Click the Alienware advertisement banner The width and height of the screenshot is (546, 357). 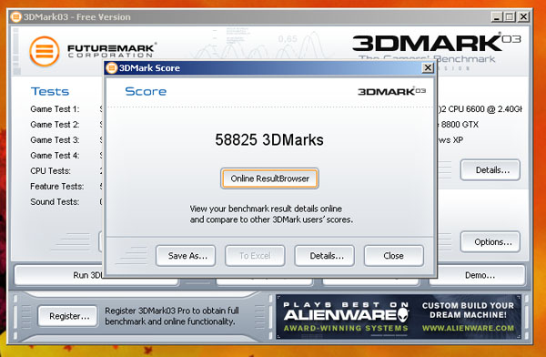coord(399,317)
